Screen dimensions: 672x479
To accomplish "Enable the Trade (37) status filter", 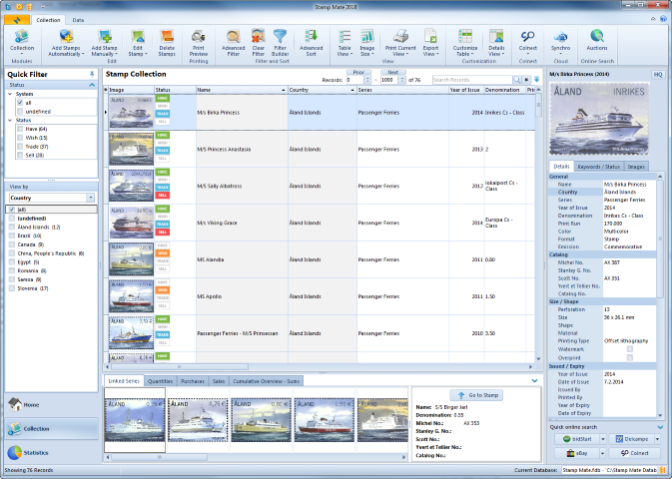I will [x=19, y=147].
